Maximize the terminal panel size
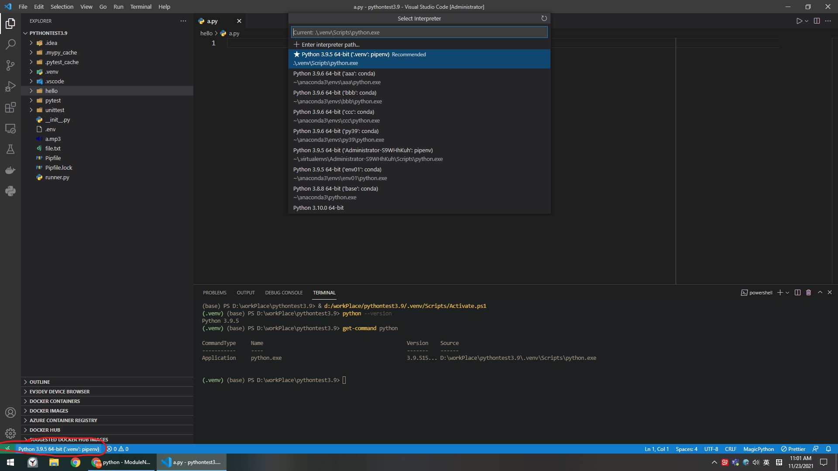 tap(820, 293)
